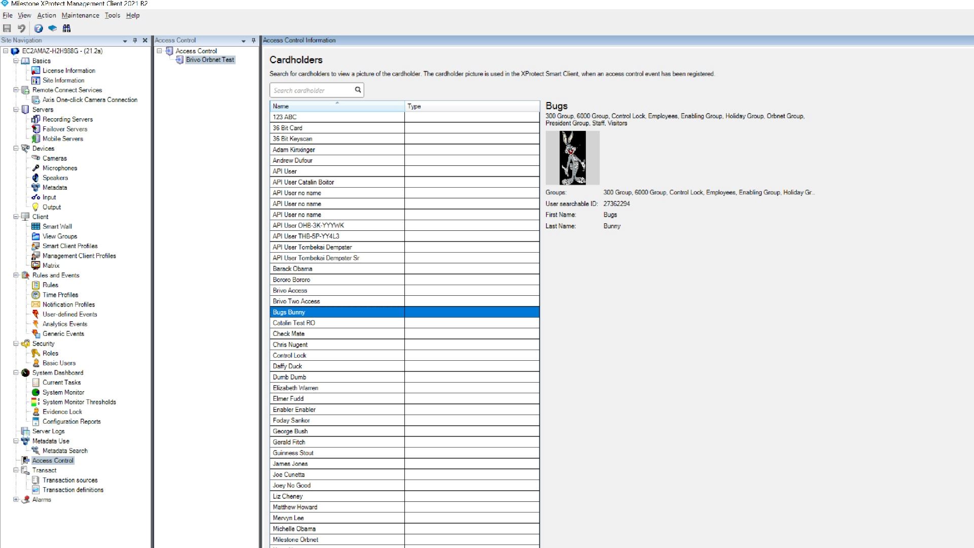
Task: Select the Adam Kinzinger cardholder row
Action: pyautogui.click(x=404, y=149)
